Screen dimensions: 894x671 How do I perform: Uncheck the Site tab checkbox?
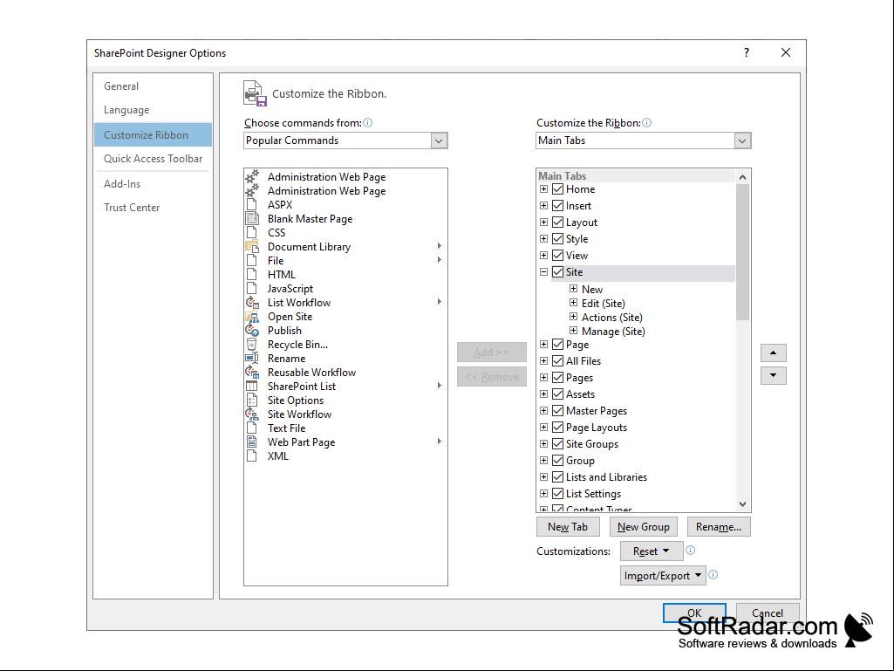click(558, 271)
